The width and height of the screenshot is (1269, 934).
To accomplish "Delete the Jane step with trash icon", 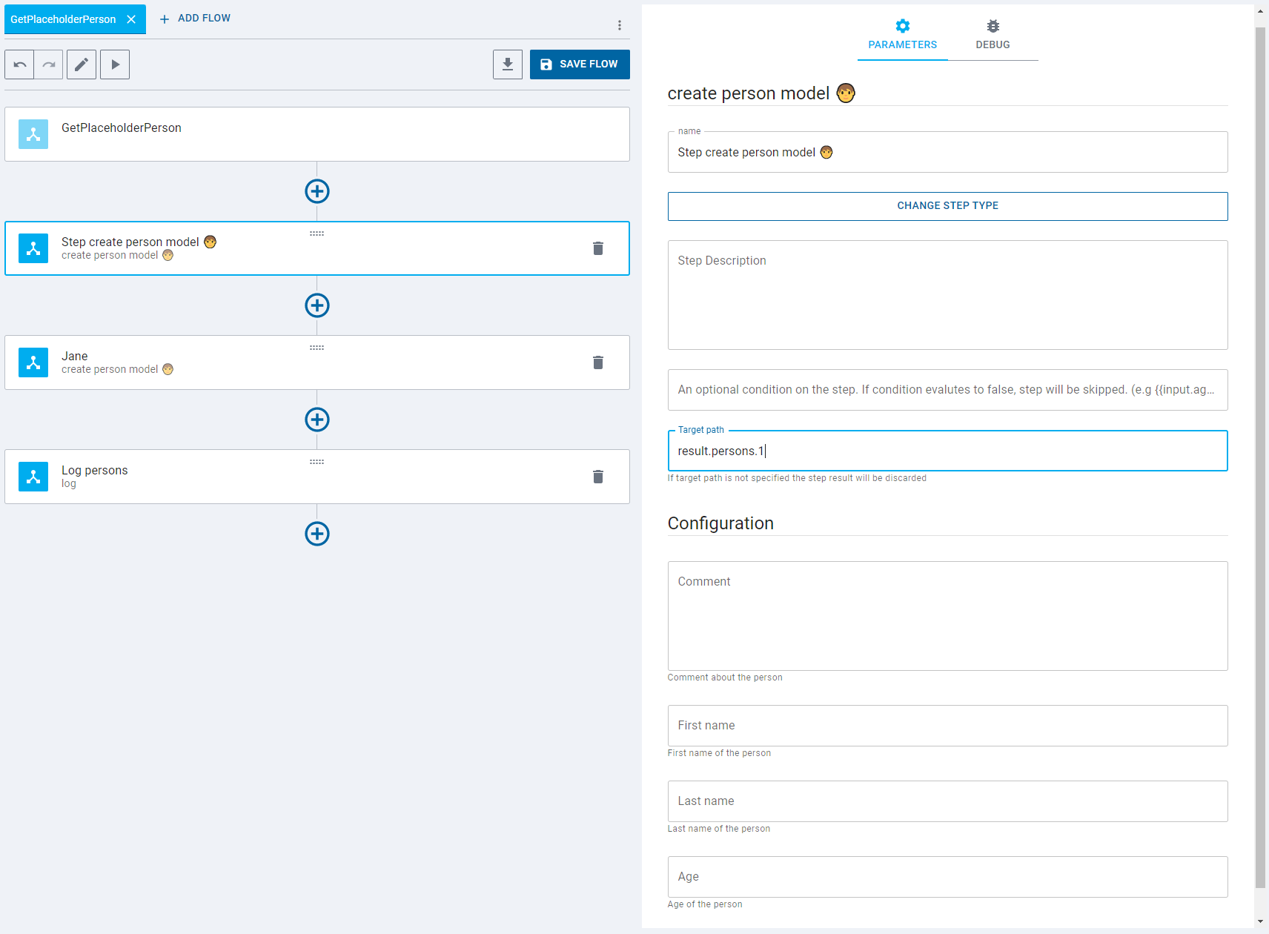I will pyautogui.click(x=598, y=362).
